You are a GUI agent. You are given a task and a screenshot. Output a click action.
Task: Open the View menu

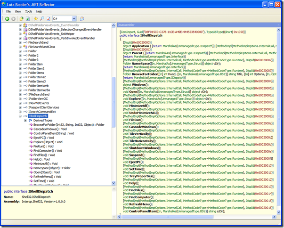pos(18,11)
